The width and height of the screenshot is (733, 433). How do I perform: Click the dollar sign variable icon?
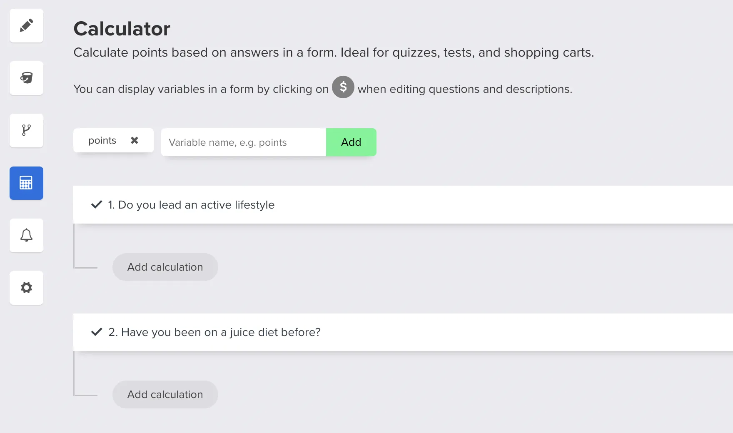343,87
